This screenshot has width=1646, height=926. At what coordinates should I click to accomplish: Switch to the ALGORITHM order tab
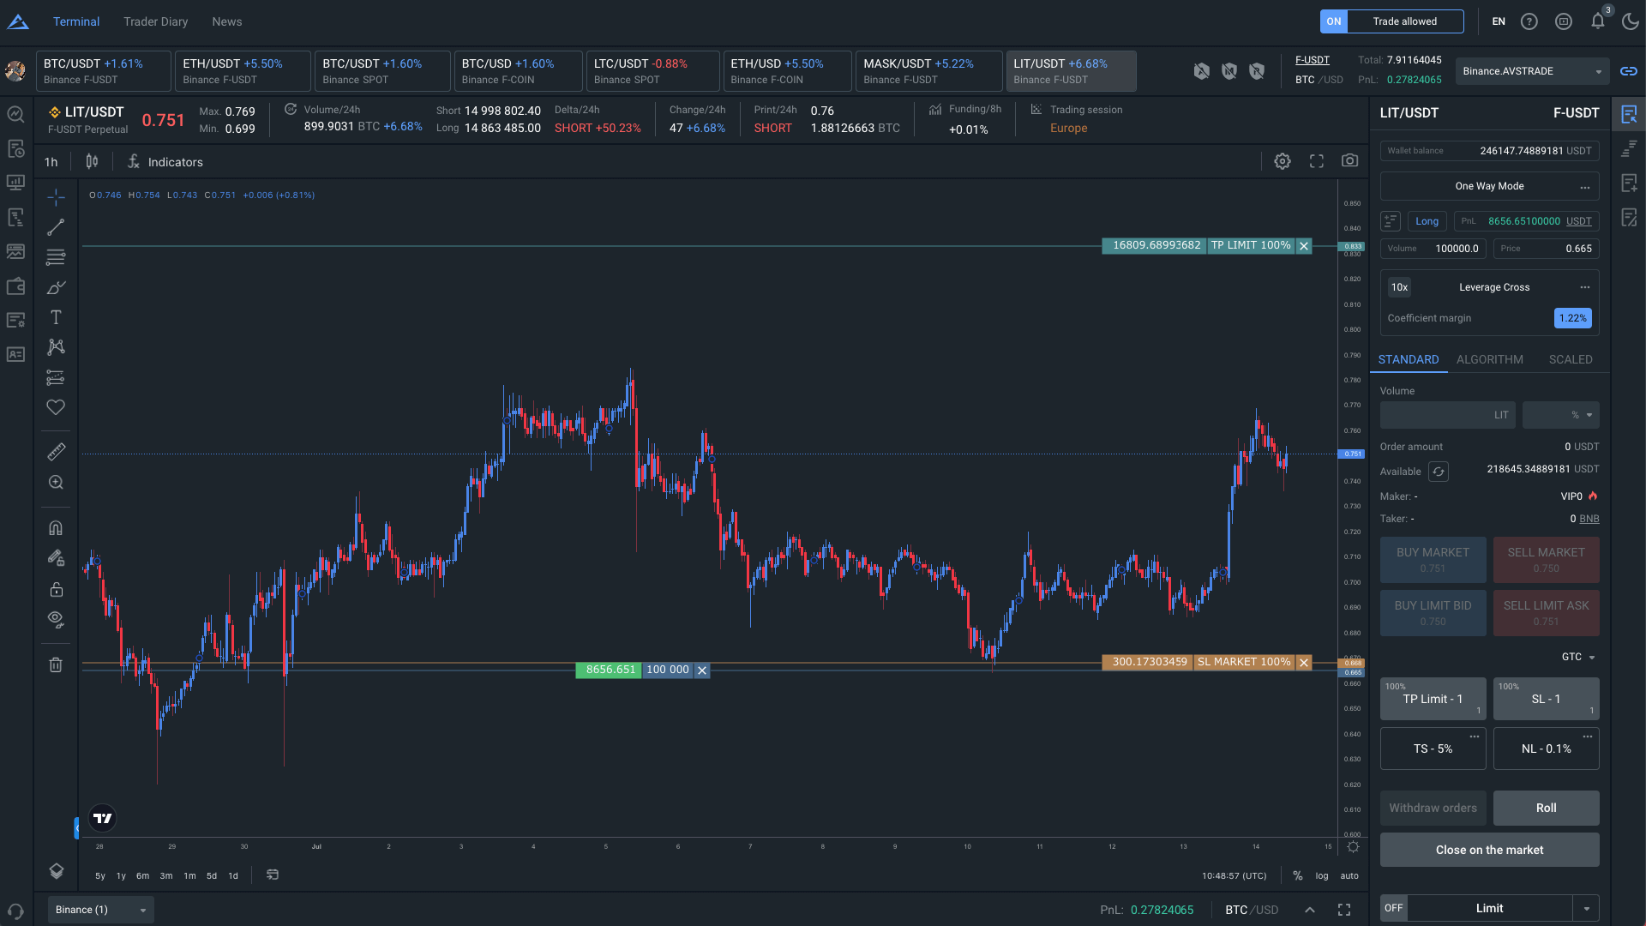click(x=1489, y=359)
